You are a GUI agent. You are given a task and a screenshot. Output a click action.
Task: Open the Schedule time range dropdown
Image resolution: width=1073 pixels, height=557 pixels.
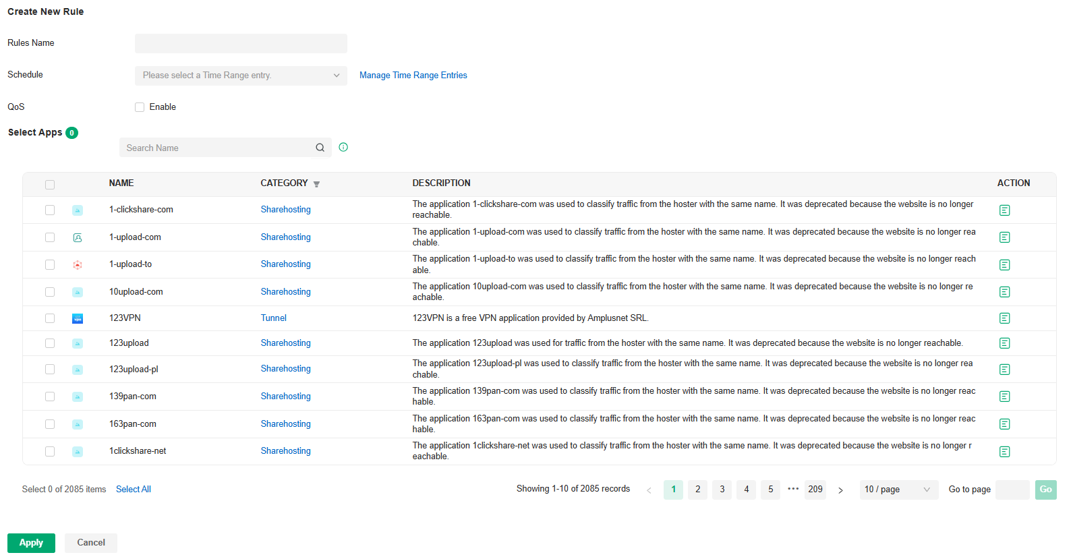click(x=241, y=76)
